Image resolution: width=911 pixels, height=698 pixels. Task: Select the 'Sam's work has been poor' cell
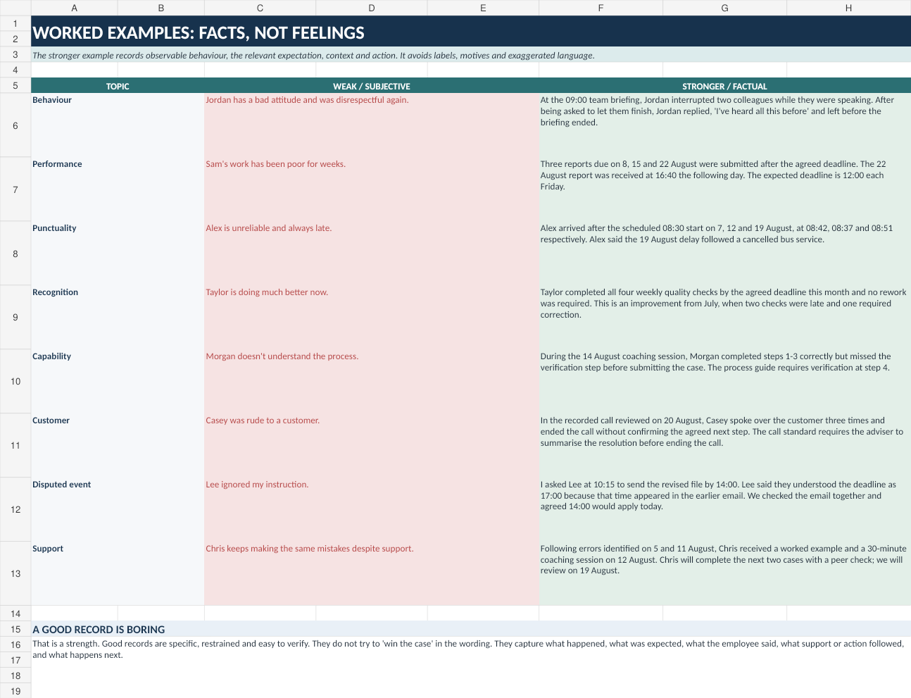(x=372, y=189)
